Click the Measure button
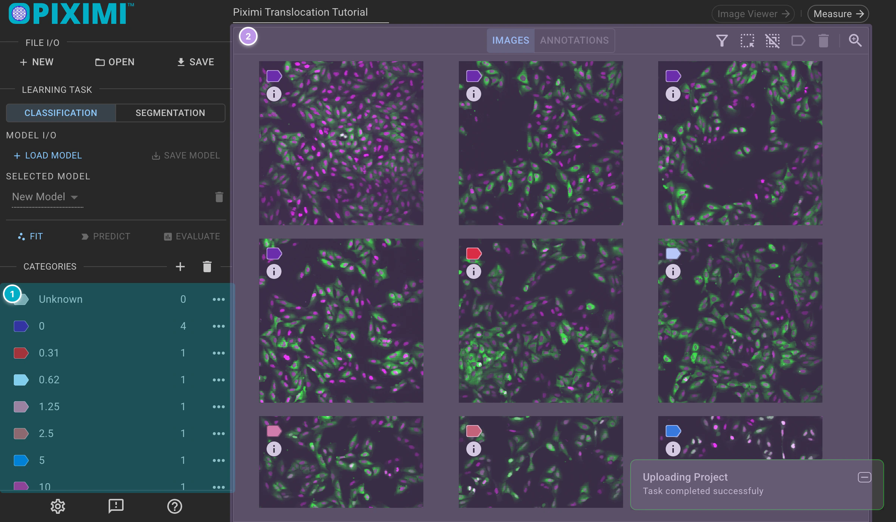The image size is (896, 522). [x=838, y=14]
